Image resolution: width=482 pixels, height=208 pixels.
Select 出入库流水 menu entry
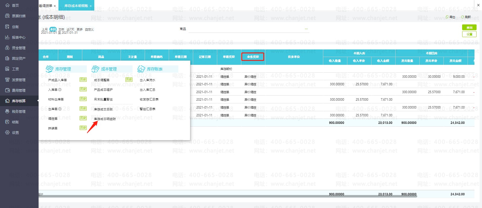(148, 80)
